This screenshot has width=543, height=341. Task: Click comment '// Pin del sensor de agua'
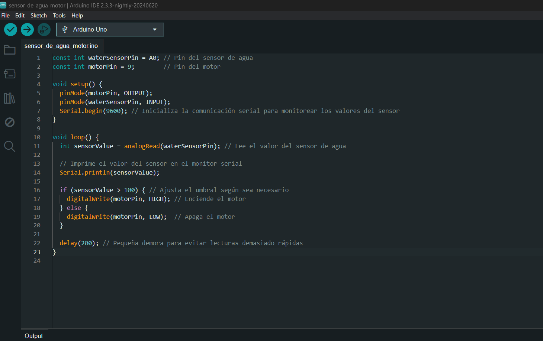pos(208,58)
